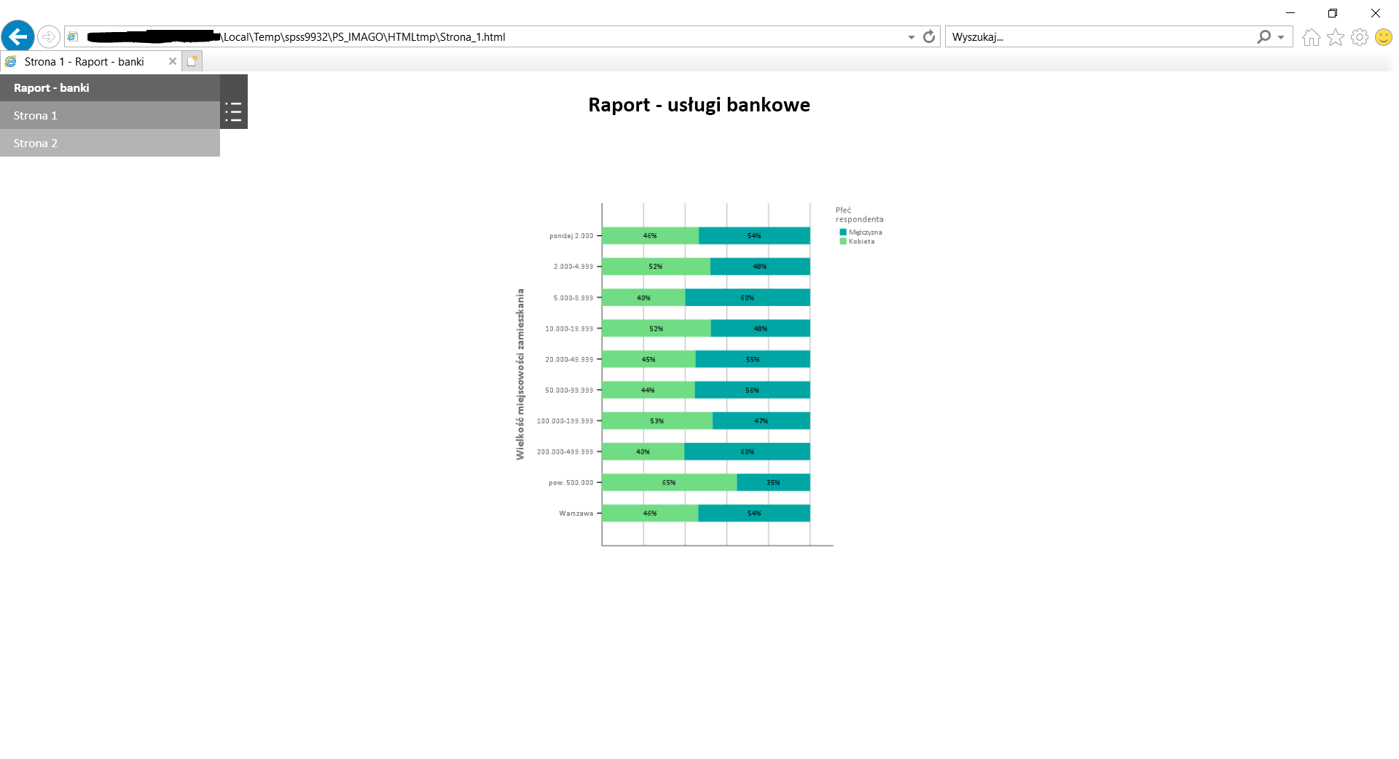Toggle the sidebar menu list icon
This screenshot has width=1399, height=759.
pos(234,112)
